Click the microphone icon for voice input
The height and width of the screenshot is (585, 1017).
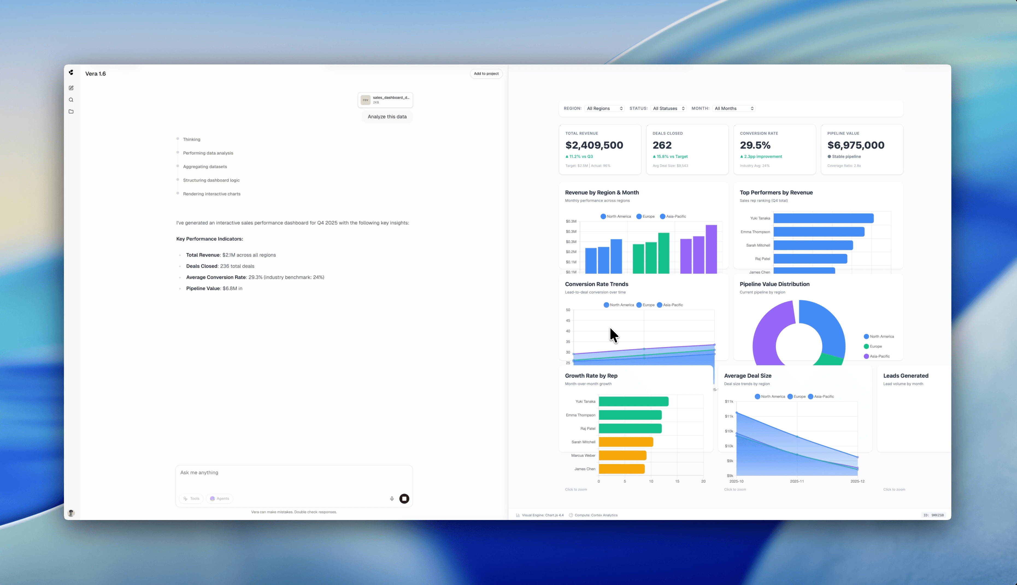[x=392, y=498]
